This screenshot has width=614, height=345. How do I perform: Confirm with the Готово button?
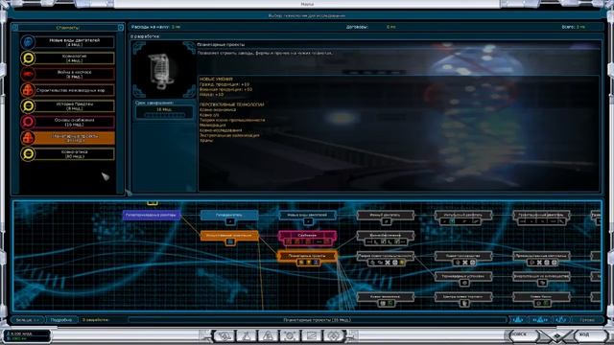[587, 320]
